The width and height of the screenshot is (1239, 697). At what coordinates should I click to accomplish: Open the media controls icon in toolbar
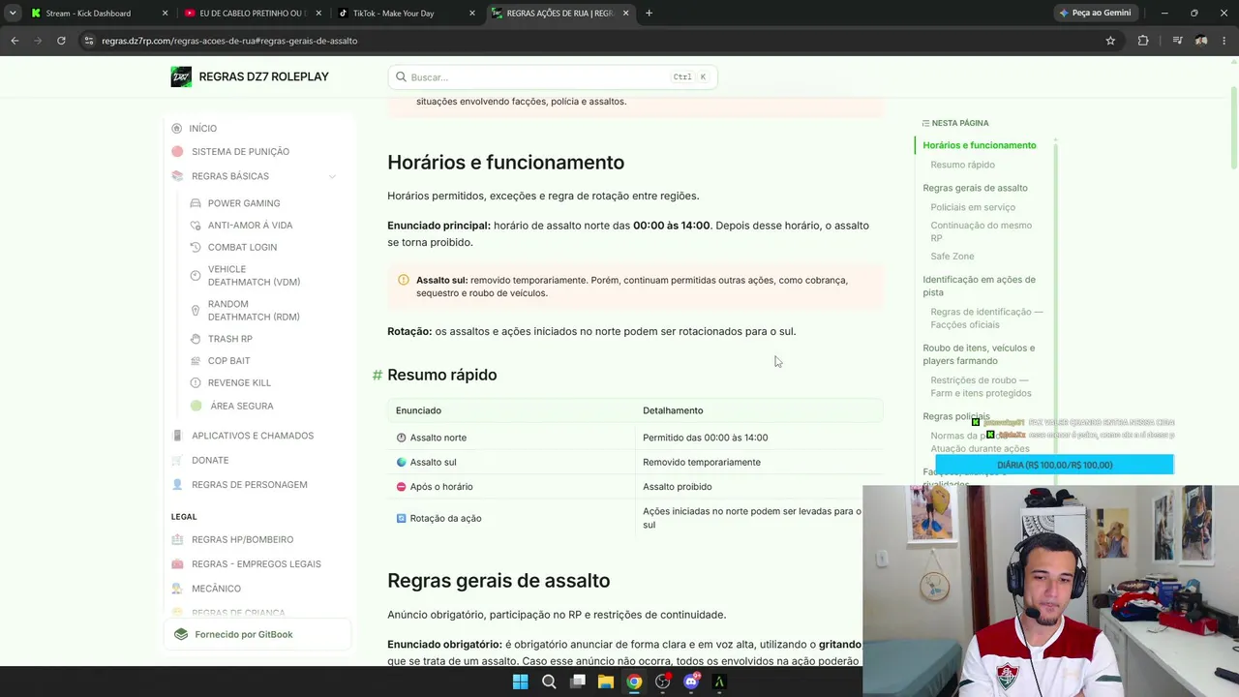[1177, 41]
